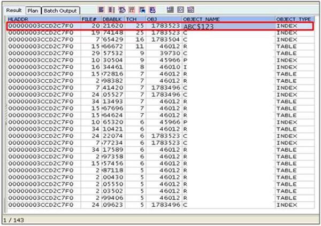Select DBABLK cell 41420
321x226 pixels.
[x=113, y=88]
